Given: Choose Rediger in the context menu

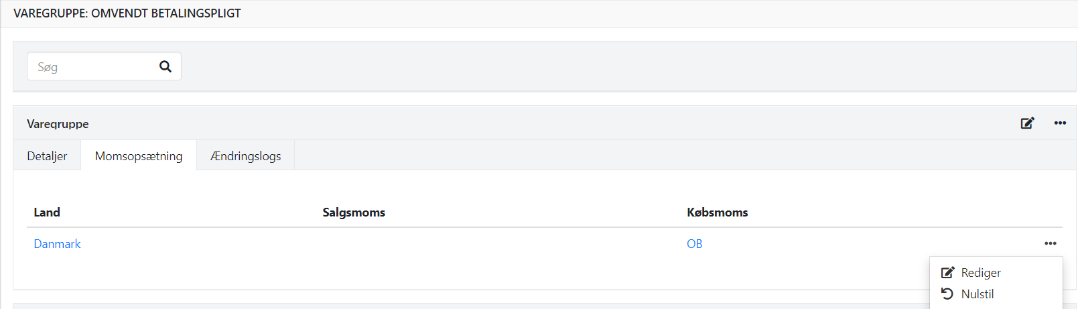Looking at the screenshot, I should click(981, 273).
